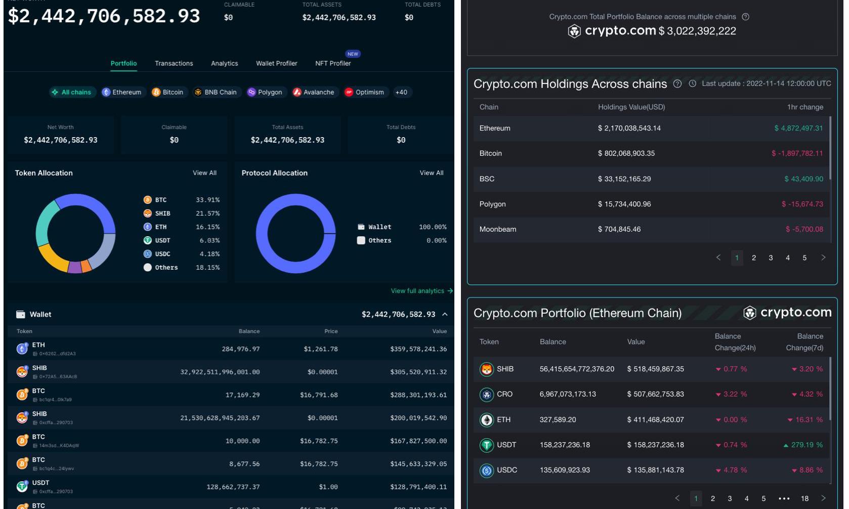The height and width of the screenshot is (509, 849).
Task: Switch to the Transactions tab
Action: 174,63
